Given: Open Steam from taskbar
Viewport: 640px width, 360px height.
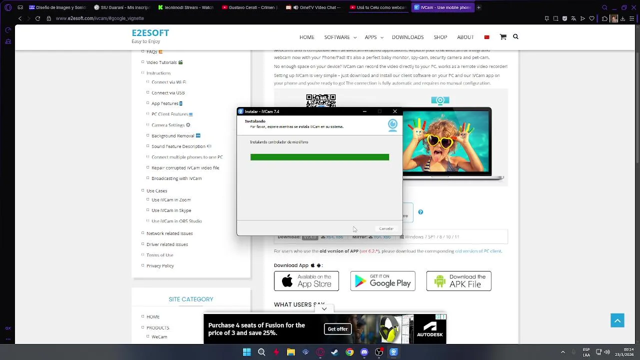Looking at the screenshot, I should click(334, 352).
